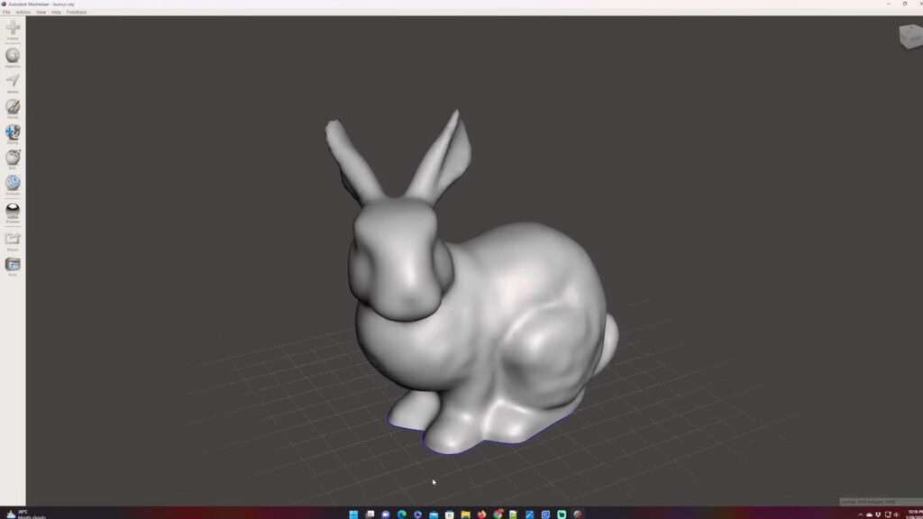Open the File menu
This screenshot has width=923, height=519.
tap(6, 12)
